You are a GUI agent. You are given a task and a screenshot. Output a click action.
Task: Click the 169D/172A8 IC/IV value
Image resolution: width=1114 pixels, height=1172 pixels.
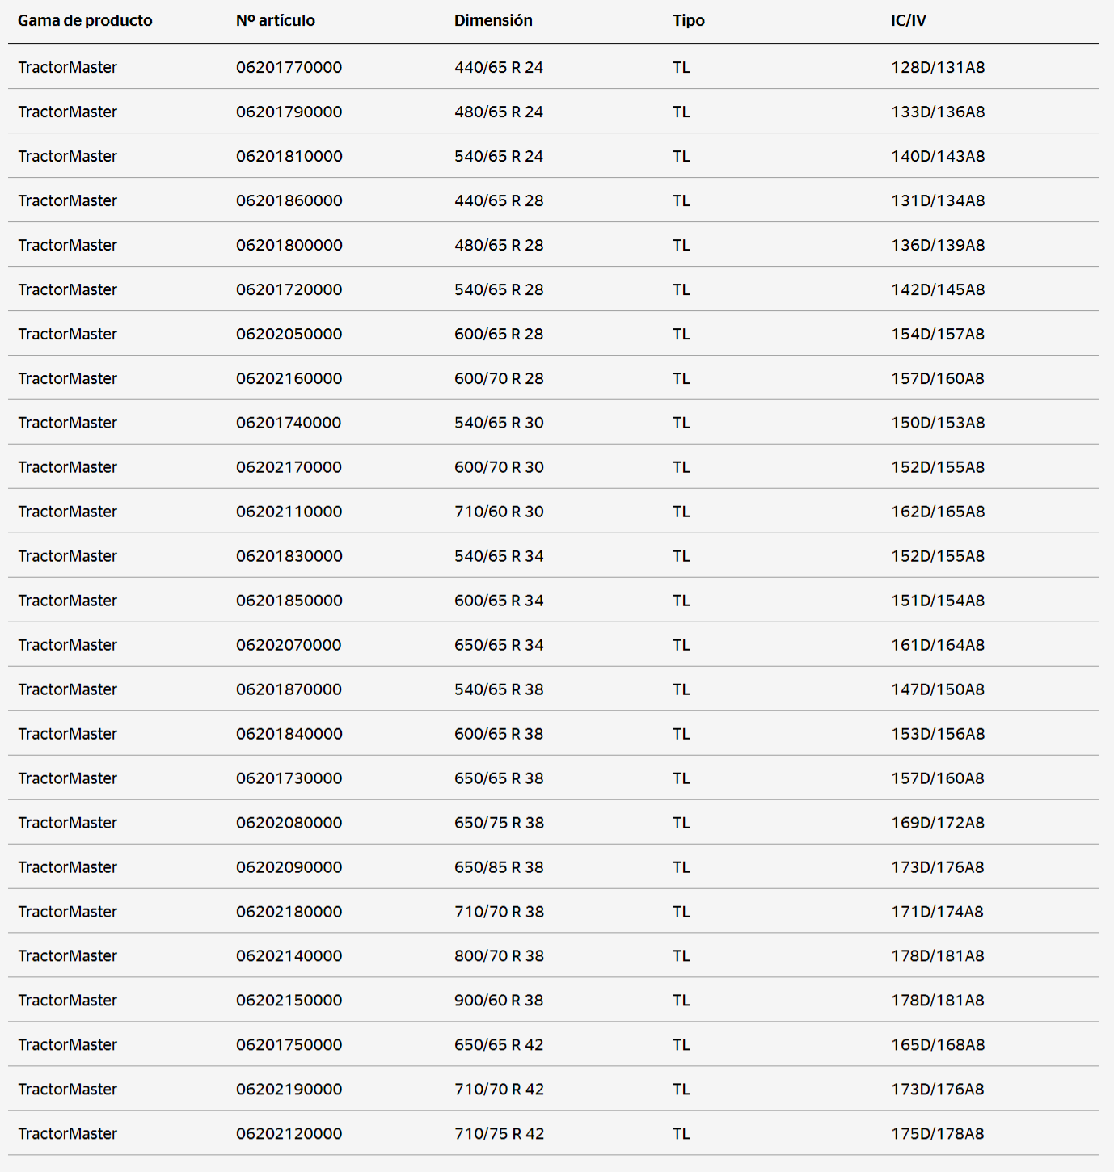(938, 823)
